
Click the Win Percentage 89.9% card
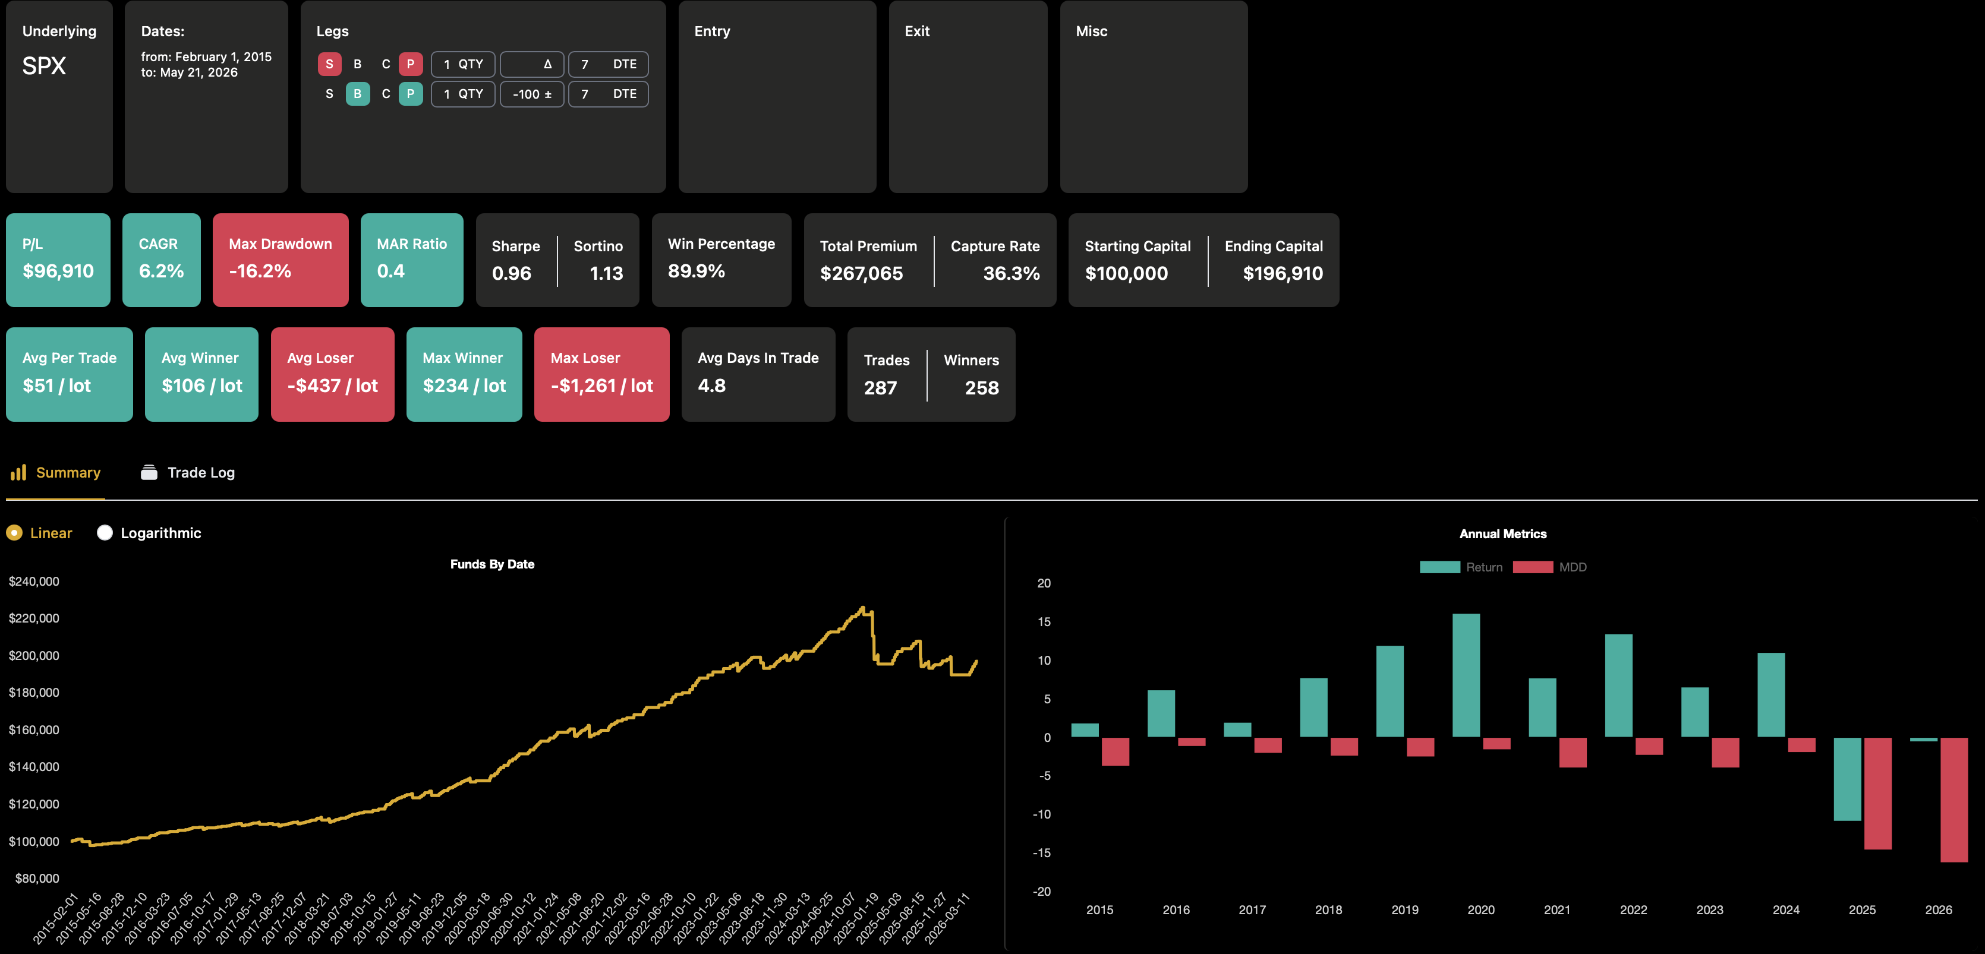[x=722, y=260]
